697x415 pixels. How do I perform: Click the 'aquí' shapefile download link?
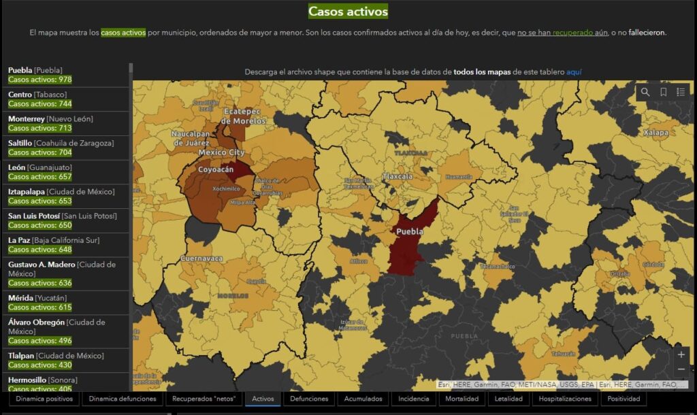[x=574, y=71]
